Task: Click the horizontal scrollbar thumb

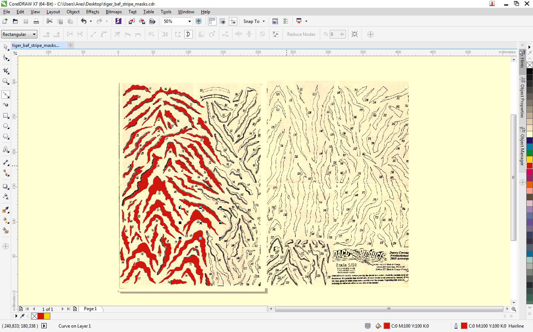Action: [389, 309]
